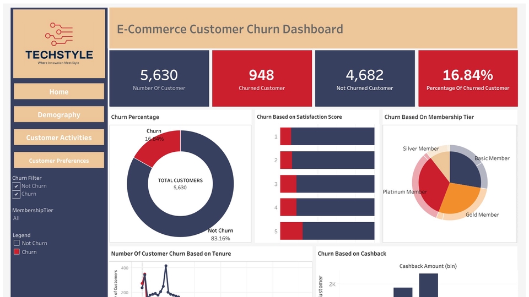Click the tallest navy cashback bar

[429, 285]
